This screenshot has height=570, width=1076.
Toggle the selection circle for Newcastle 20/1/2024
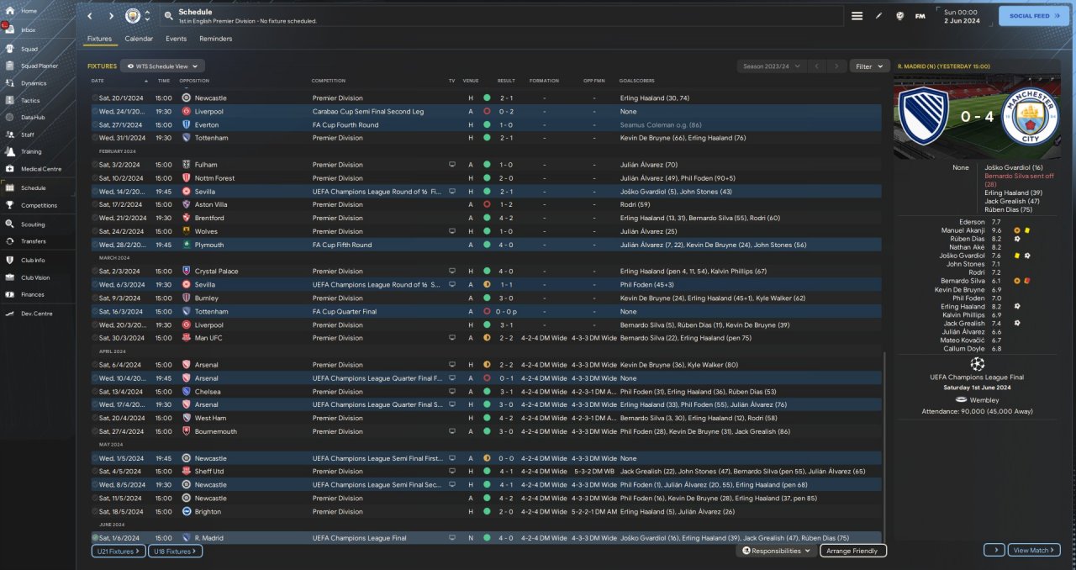(95, 98)
